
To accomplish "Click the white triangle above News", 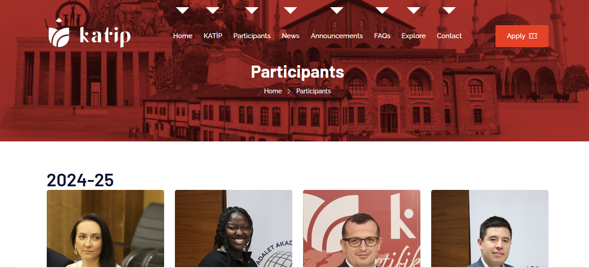I will [x=290, y=10].
